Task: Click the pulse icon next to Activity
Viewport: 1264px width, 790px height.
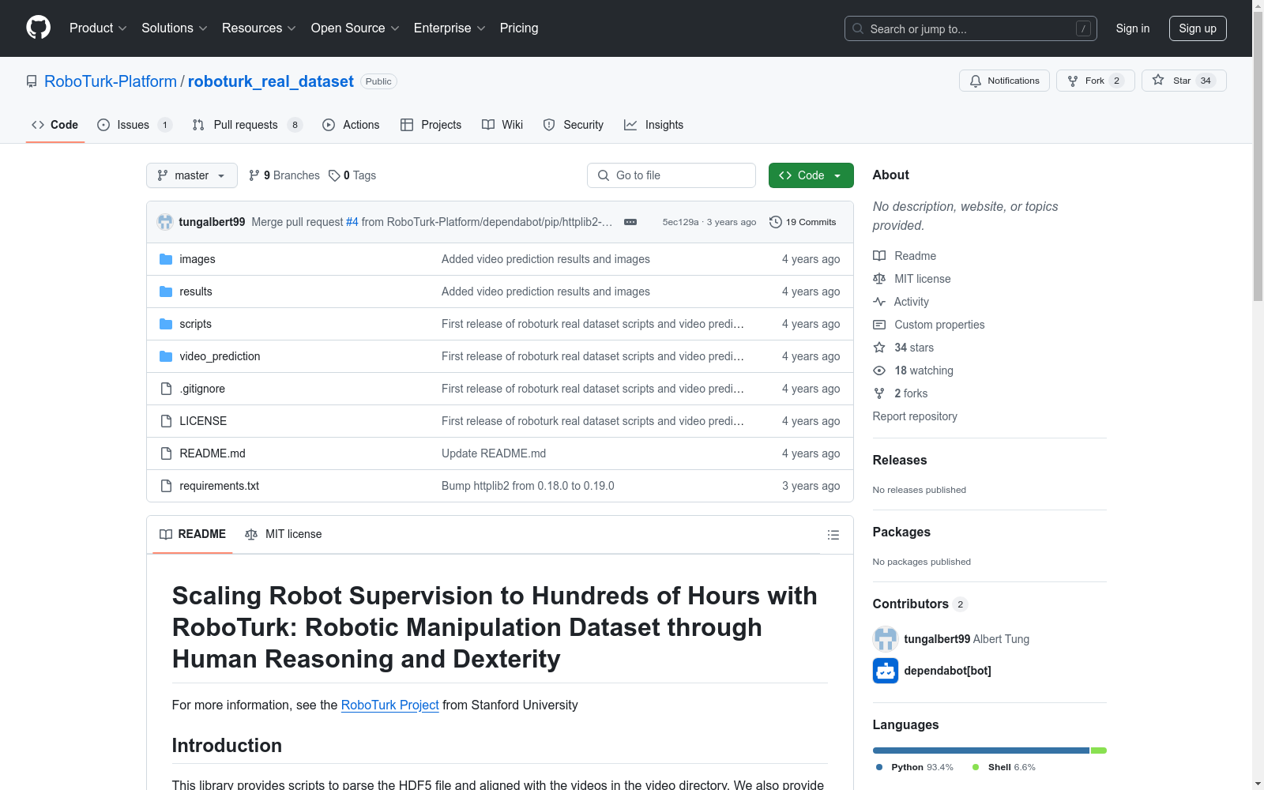Action: pos(879,302)
